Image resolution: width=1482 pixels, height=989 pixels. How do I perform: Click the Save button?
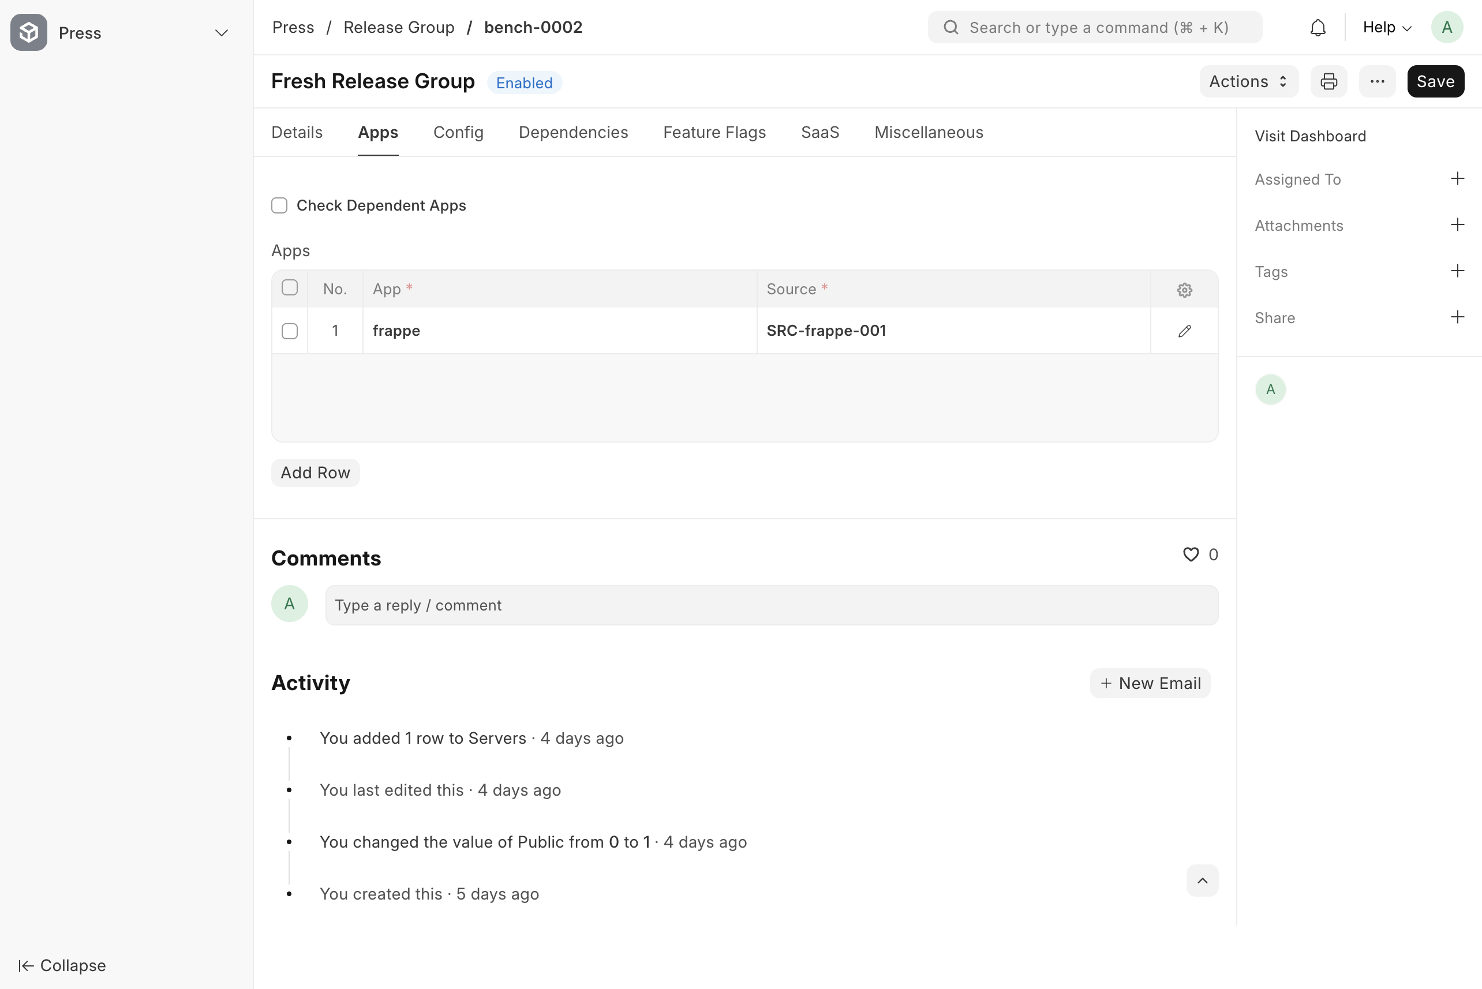point(1435,81)
